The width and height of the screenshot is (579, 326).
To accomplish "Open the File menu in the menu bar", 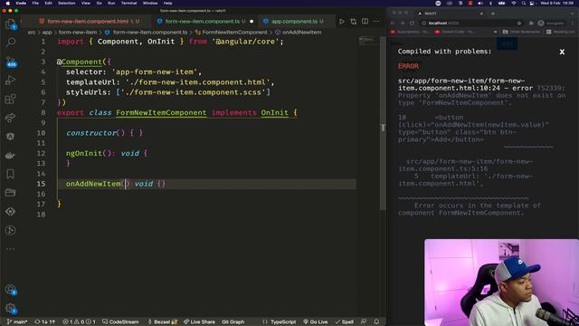I will click(35, 3).
